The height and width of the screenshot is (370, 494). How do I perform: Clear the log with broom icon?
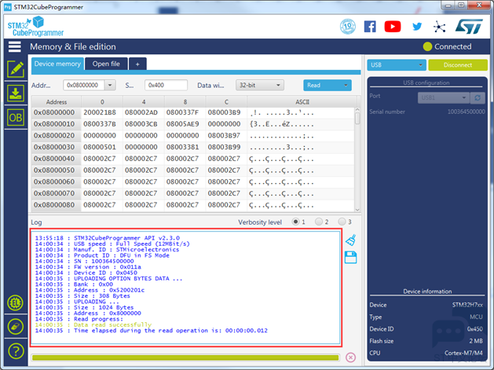coord(350,240)
